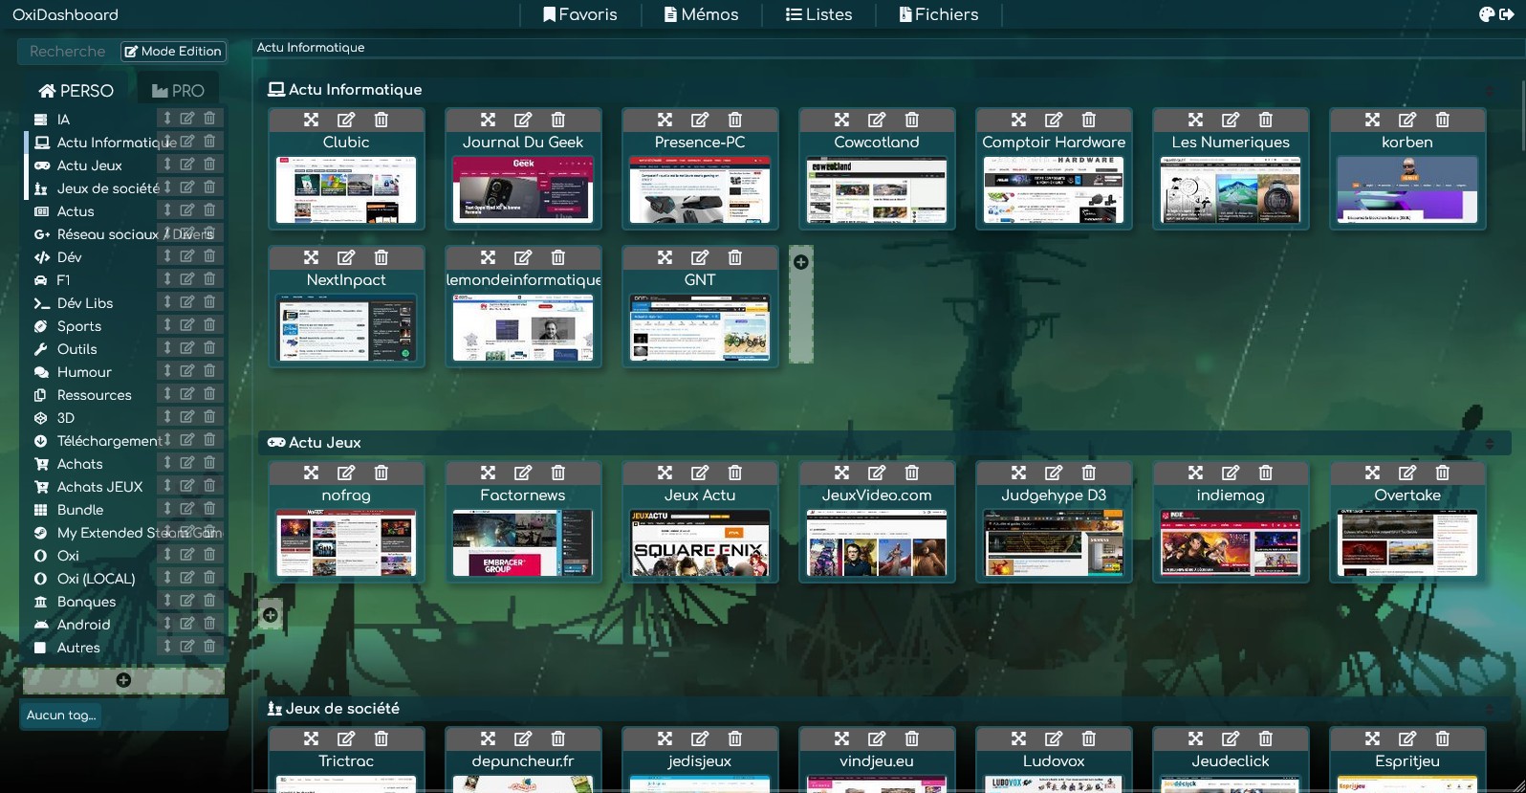Add a new sidebar category with the plus button
This screenshot has width=1526, height=793.
click(123, 680)
